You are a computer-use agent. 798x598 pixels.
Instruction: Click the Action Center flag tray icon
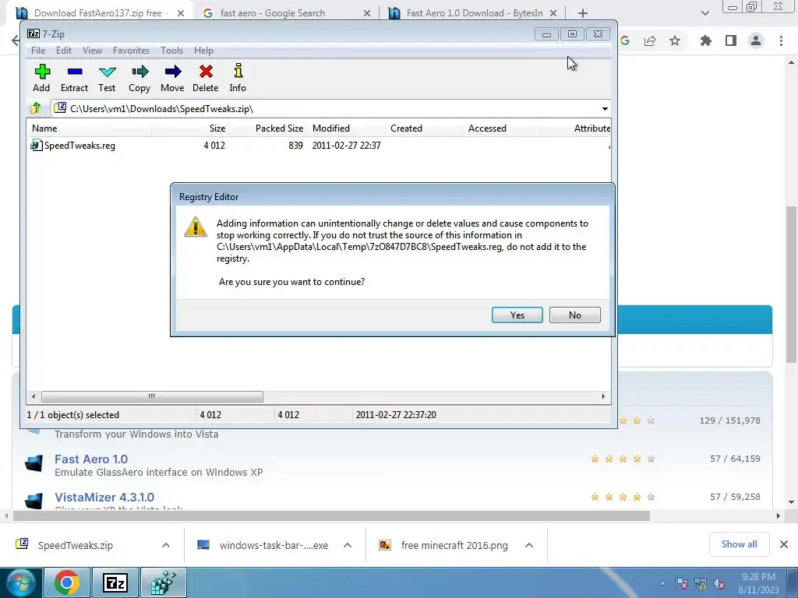pos(682,584)
